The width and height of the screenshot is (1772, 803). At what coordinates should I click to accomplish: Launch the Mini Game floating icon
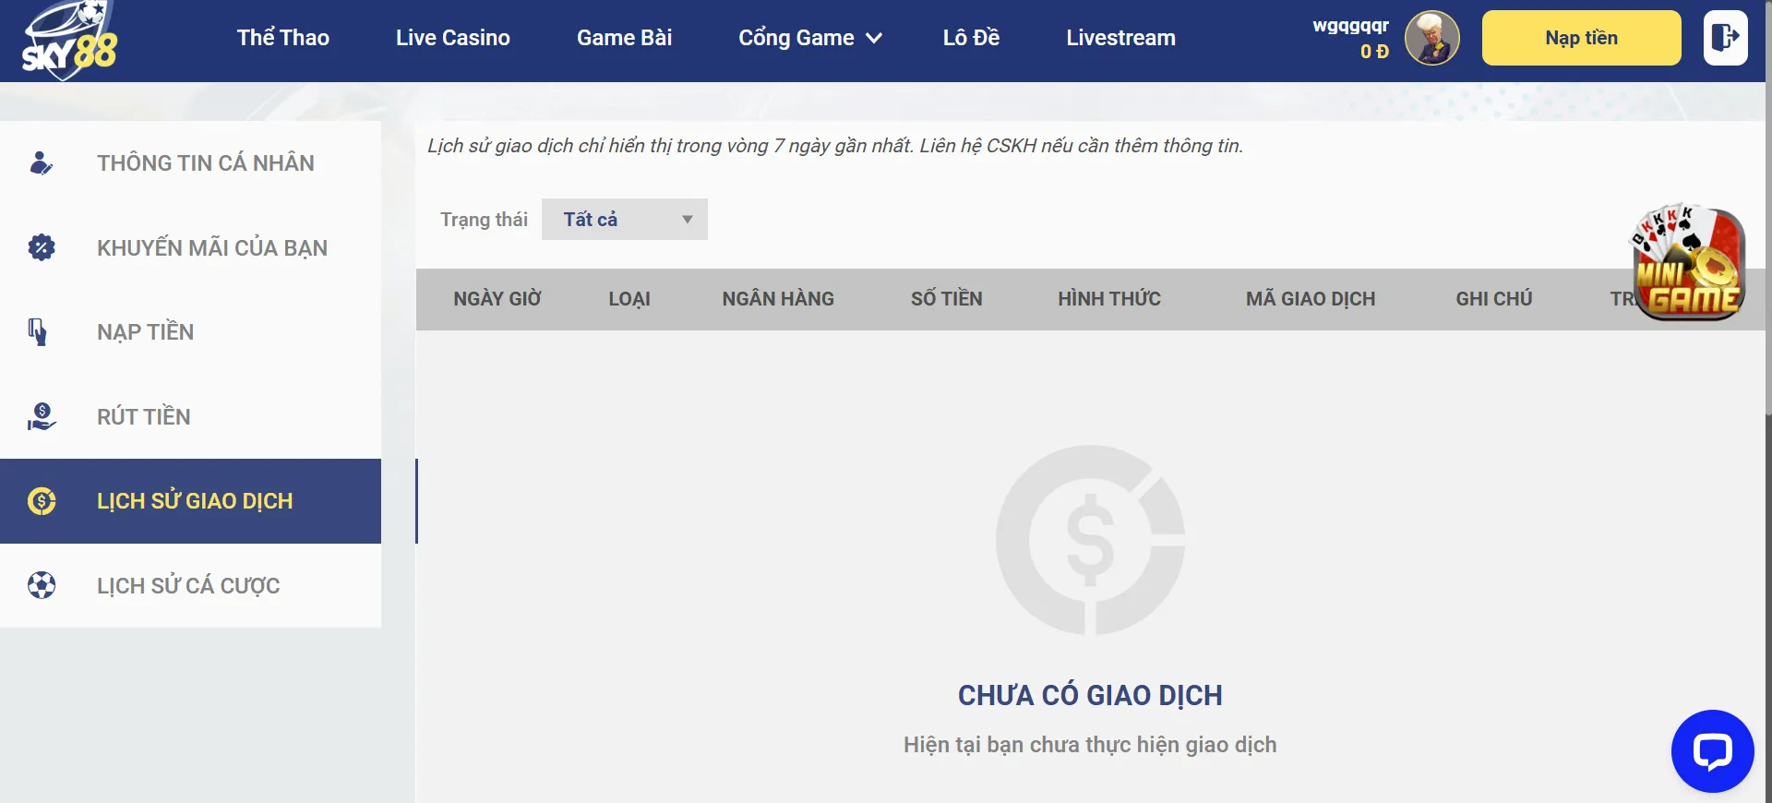tap(1688, 263)
